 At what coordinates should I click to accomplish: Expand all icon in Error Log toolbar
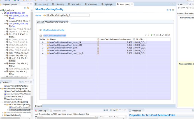104,110
